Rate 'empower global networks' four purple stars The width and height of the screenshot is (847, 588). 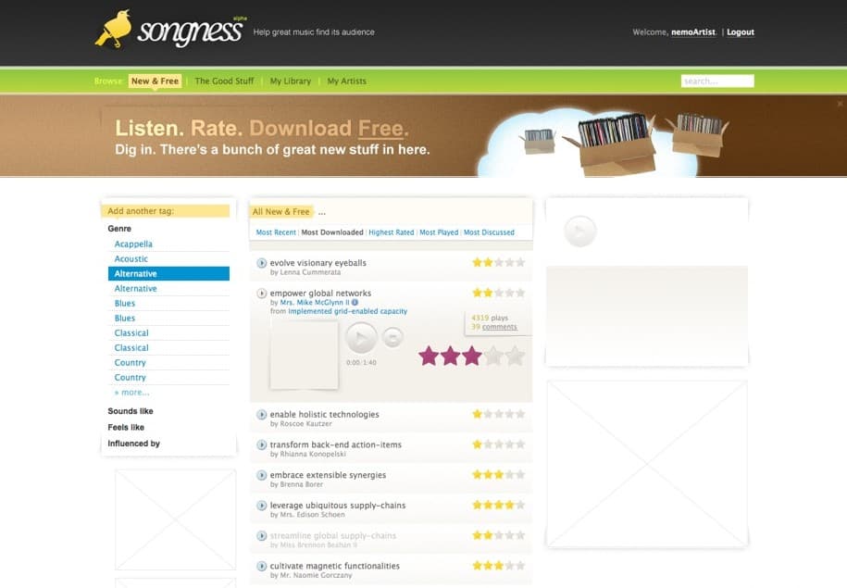(x=493, y=356)
